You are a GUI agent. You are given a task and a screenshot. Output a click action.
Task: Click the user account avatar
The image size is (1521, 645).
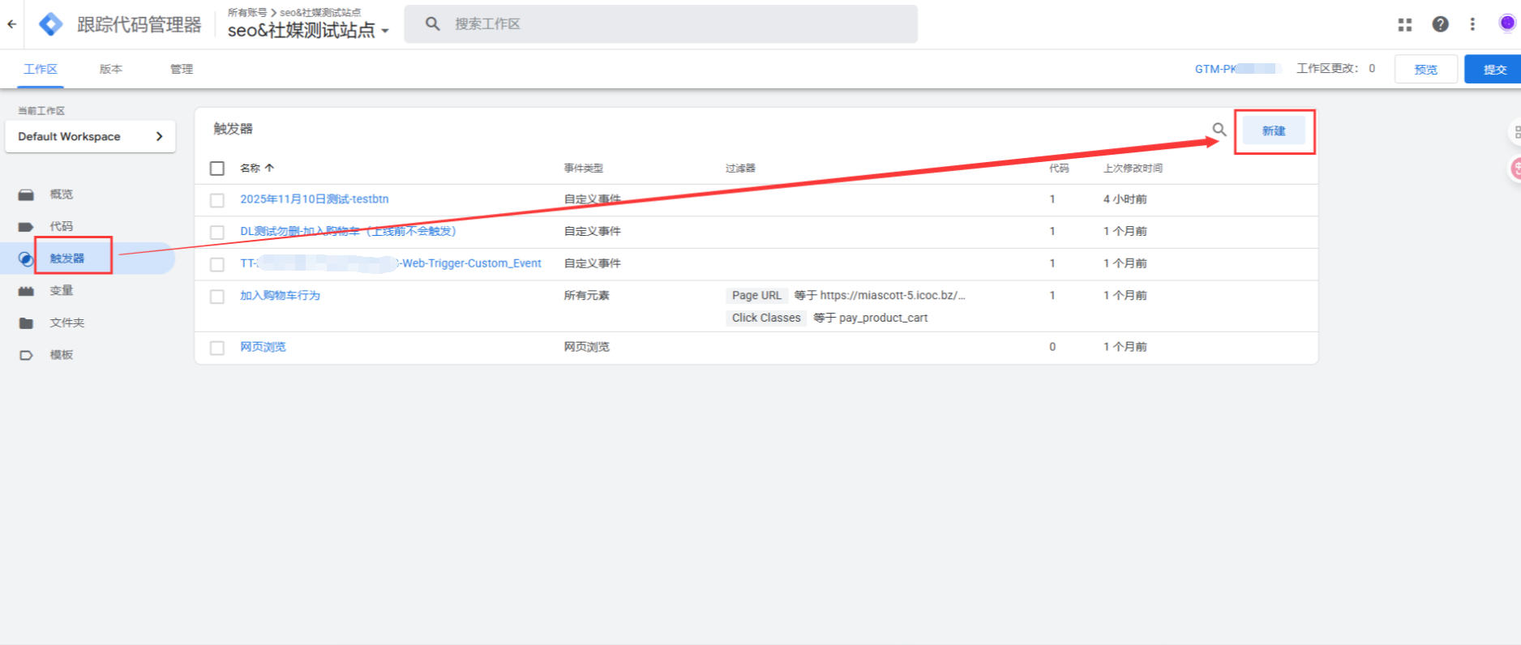1506,23
